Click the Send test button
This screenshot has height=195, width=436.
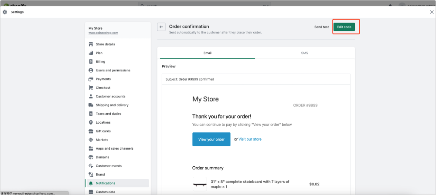[322, 27]
